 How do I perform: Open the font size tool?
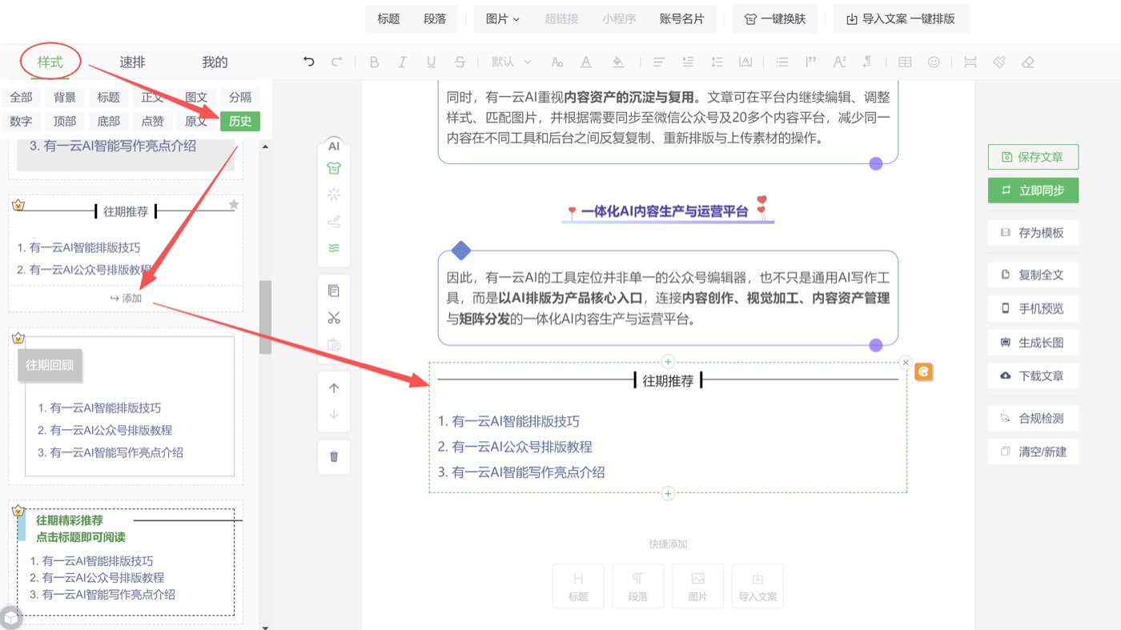[557, 62]
